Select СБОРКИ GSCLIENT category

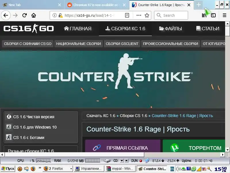point(122,44)
